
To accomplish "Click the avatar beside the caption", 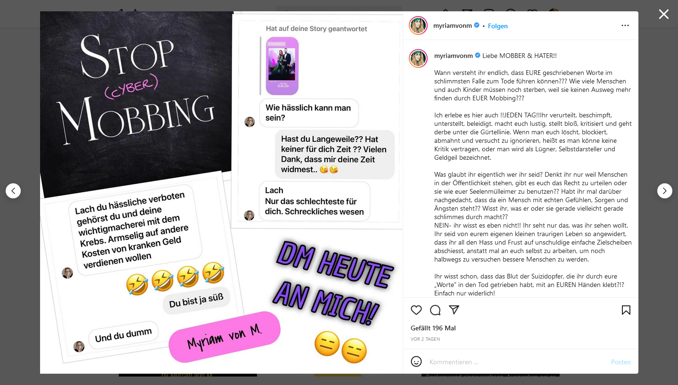I will point(418,58).
